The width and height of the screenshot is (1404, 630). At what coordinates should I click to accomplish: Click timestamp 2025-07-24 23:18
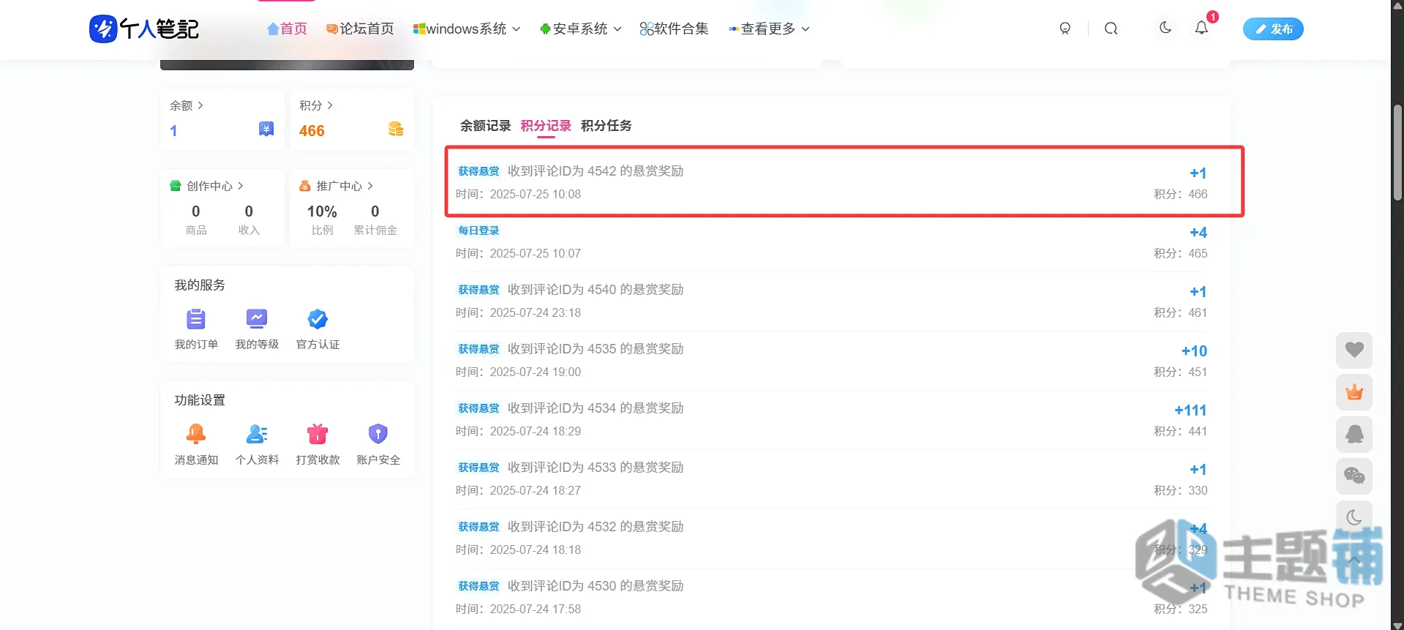pos(536,313)
